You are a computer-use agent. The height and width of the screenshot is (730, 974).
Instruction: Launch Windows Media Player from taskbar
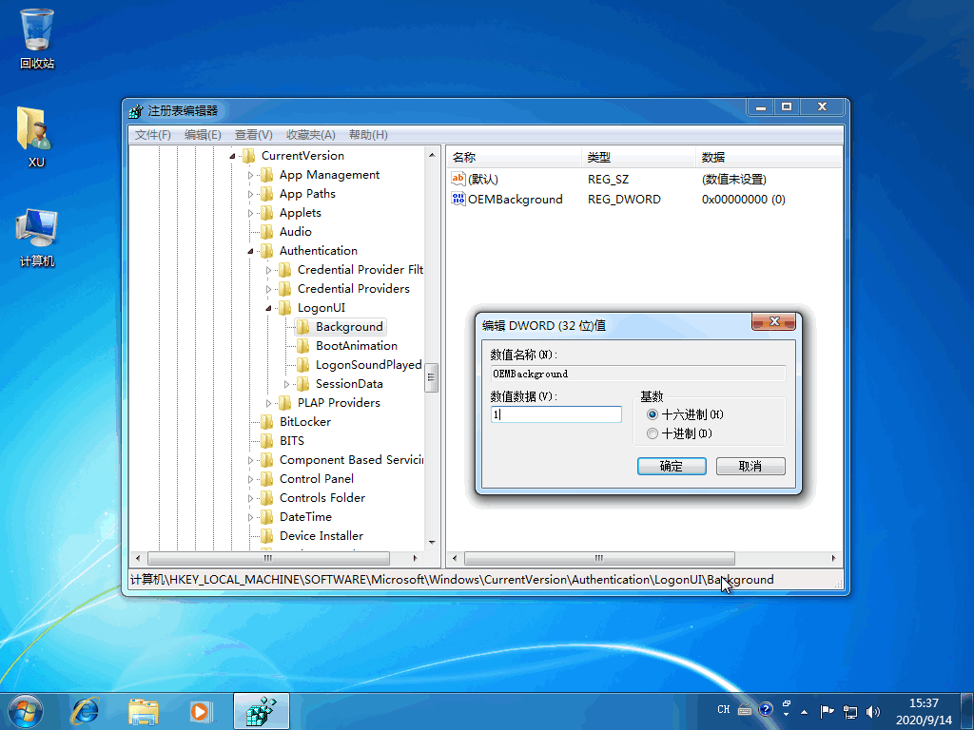(x=200, y=709)
